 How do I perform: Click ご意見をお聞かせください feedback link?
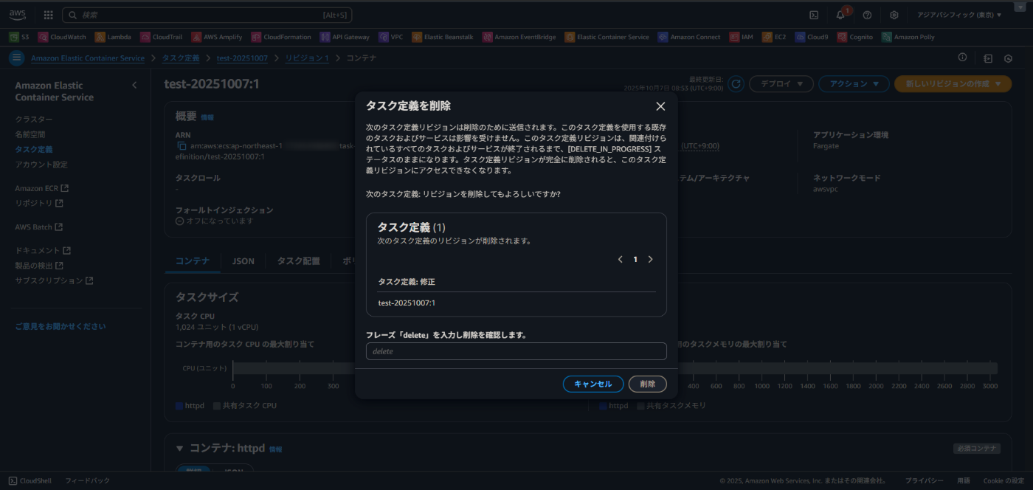tap(61, 326)
